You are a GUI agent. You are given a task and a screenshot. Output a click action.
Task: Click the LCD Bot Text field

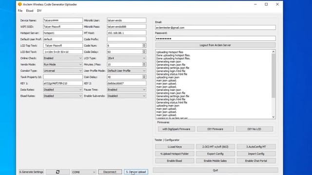(63, 52)
